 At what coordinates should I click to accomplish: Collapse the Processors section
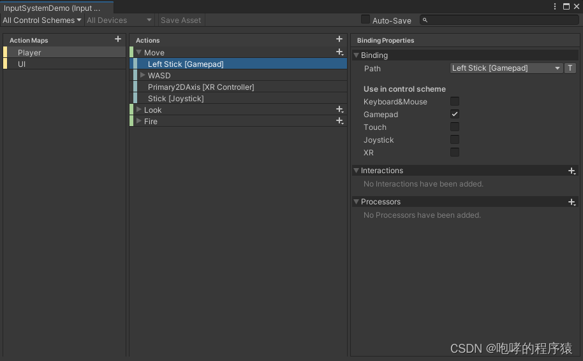click(356, 202)
